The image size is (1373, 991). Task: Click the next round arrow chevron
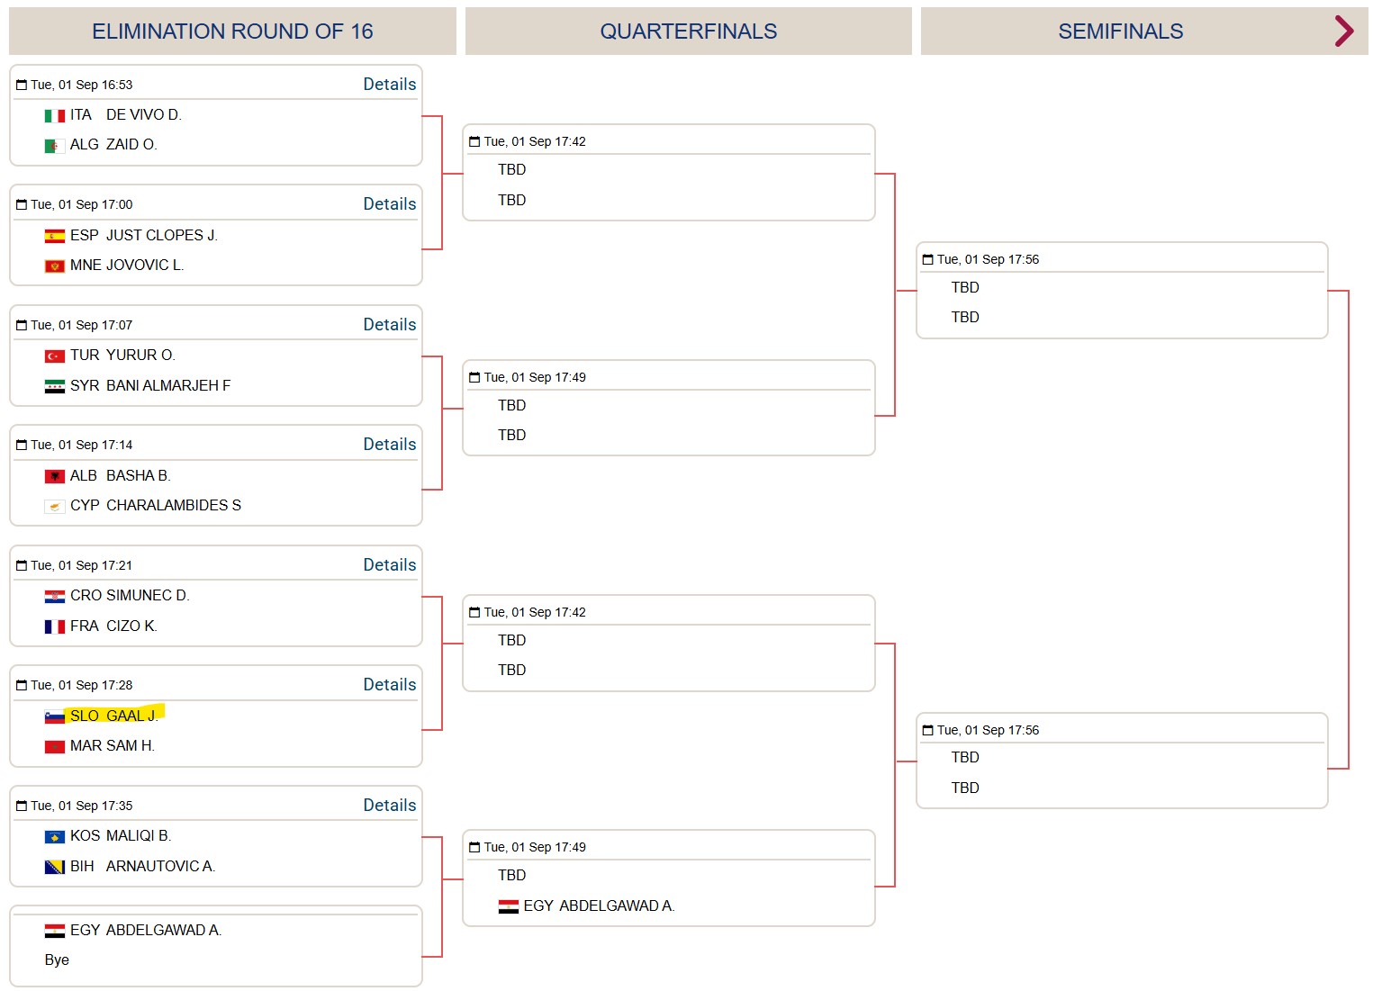click(1343, 31)
